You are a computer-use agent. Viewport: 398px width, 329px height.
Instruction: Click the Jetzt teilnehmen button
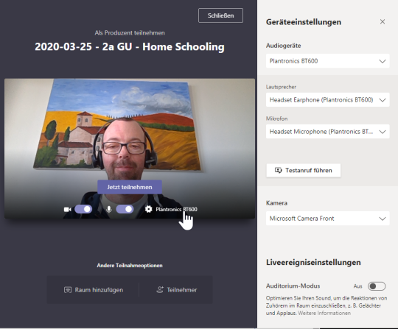130,187
